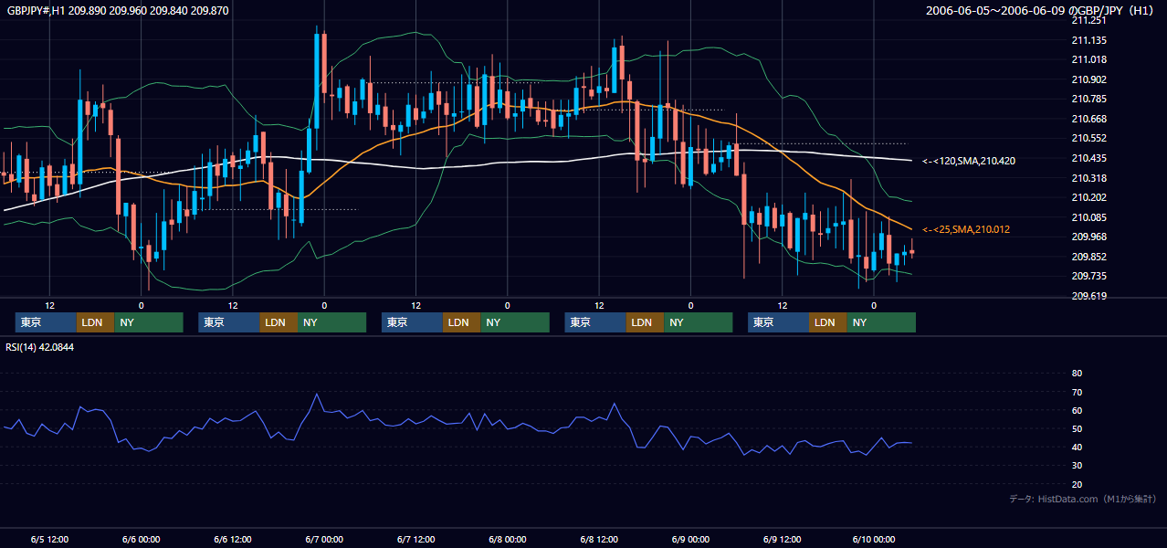The height and width of the screenshot is (548, 1167).
Task: Click RSI scale value 70
Action: (x=1077, y=392)
